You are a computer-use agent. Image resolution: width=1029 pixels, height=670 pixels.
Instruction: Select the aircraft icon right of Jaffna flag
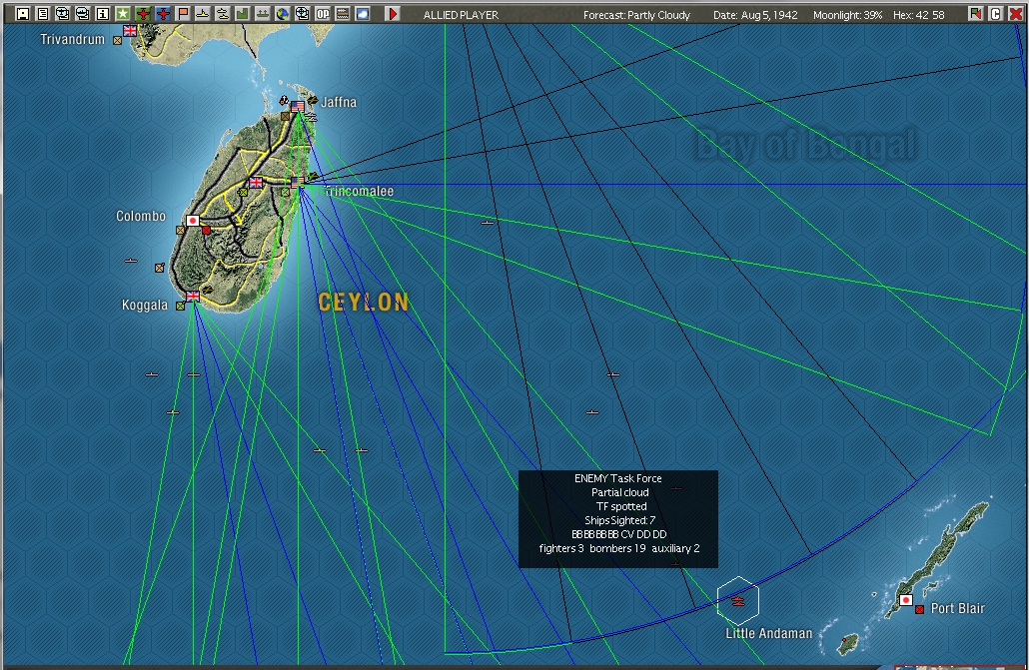click(x=313, y=101)
